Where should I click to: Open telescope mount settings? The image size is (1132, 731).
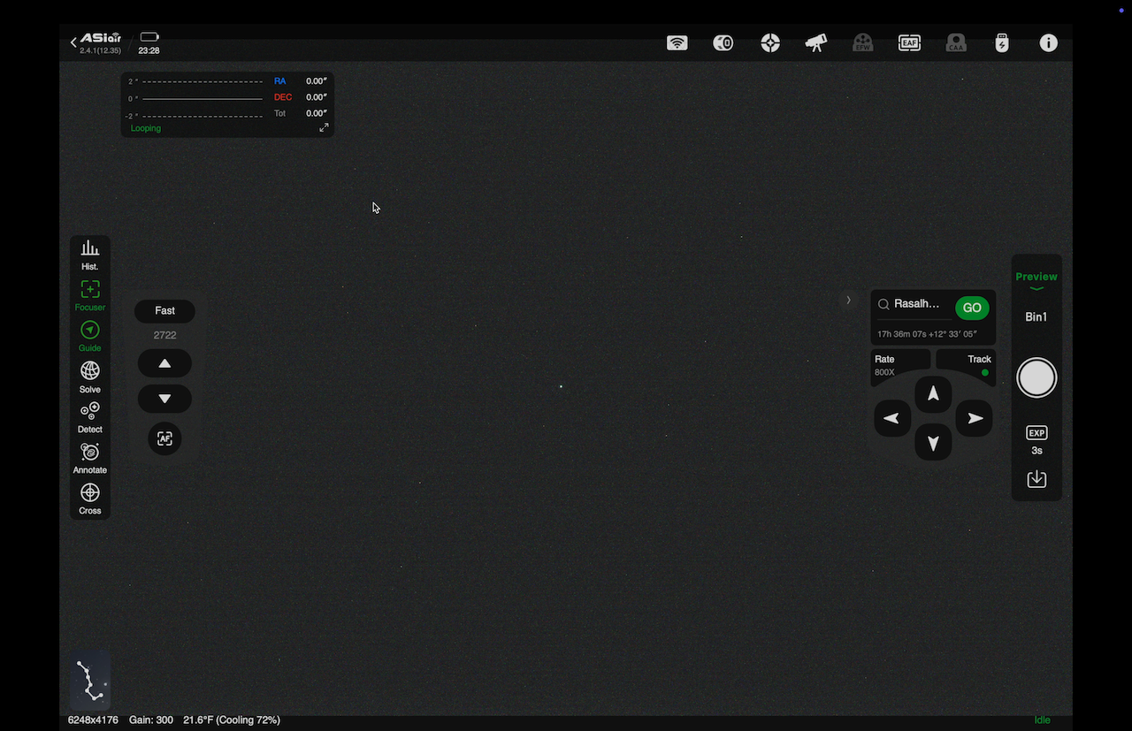816,43
